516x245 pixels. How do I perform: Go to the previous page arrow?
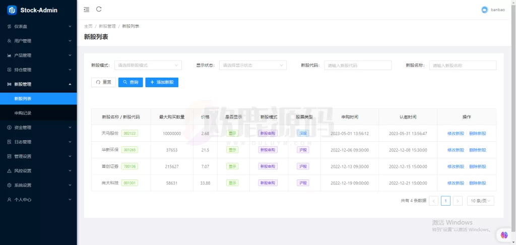point(434,201)
